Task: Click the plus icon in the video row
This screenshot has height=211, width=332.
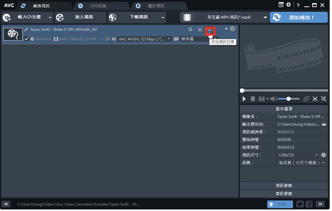Action: click(226, 29)
